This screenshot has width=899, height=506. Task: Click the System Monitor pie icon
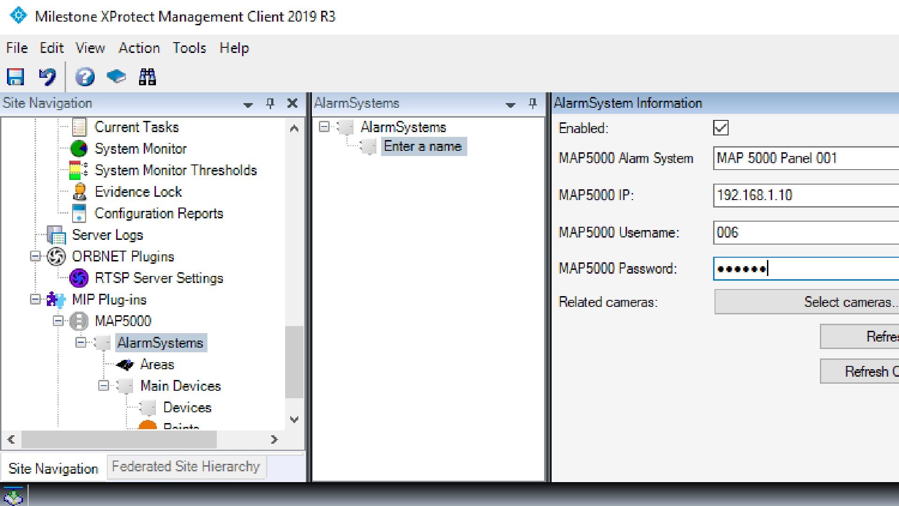coord(79,149)
